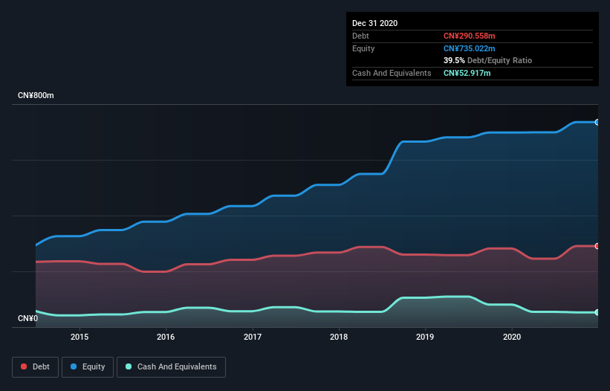Click the CN¥0 axis label

pyautogui.click(x=28, y=318)
